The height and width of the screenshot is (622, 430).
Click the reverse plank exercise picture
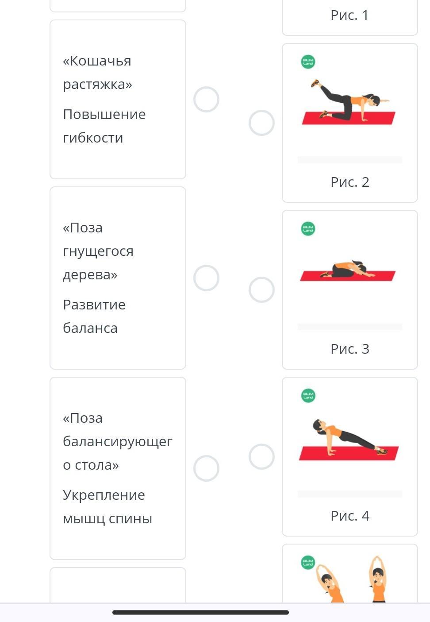click(x=349, y=439)
